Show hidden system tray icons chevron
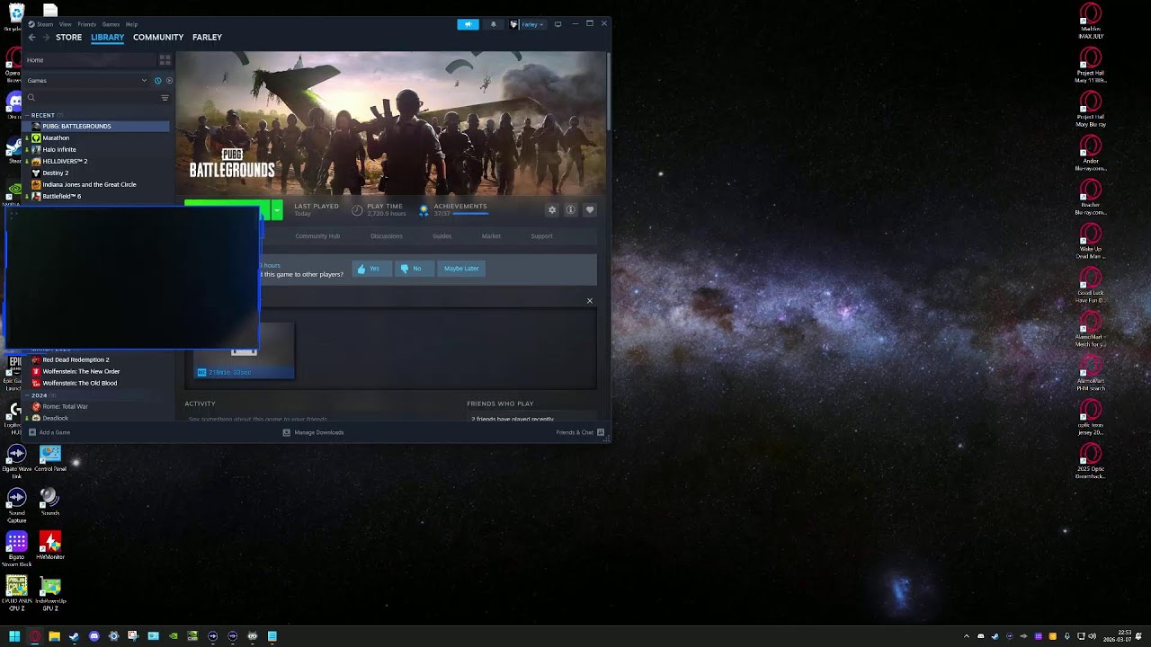 tap(967, 636)
